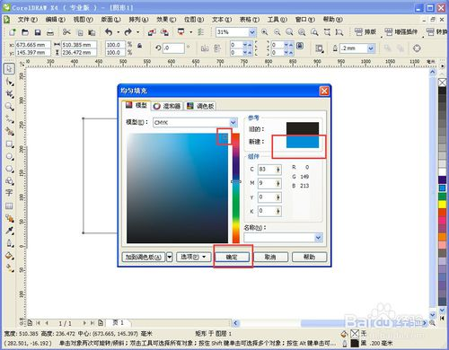Click the Redo arrow icon
The height and width of the screenshot is (350, 449).
tap(128, 32)
